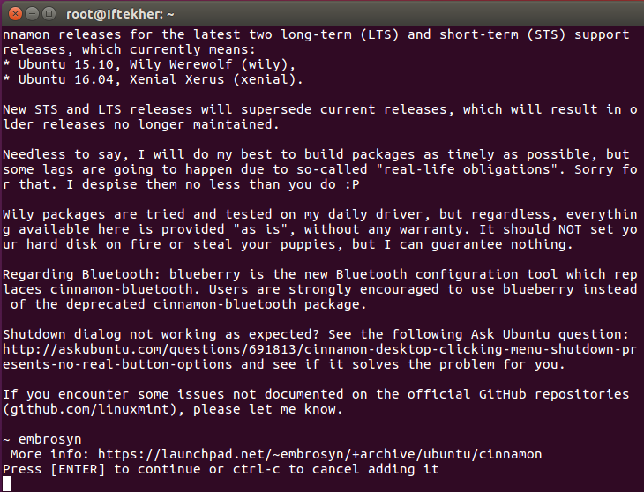Click the terminal cursor block at prompt
Screen dimensions: 644x492
(6, 484)
